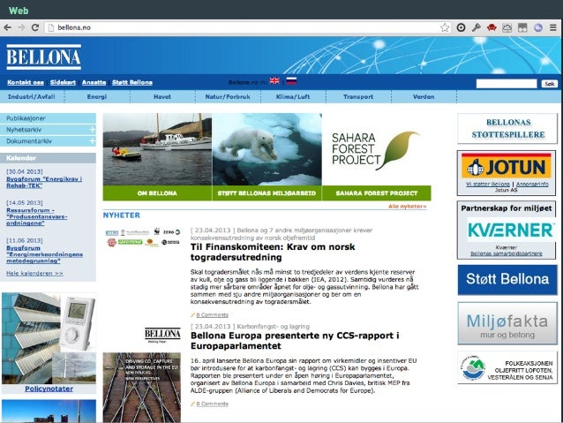
Task: Open Publikasjoner in sidebar
Action: (48, 118)
